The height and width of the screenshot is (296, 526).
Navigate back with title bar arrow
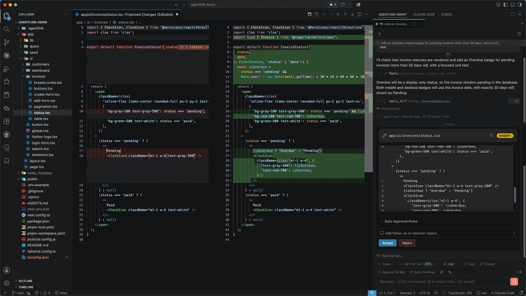tap(177, 5)
